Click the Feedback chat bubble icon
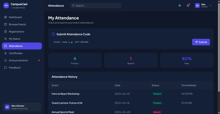The image size is (220, 114). 5,67
